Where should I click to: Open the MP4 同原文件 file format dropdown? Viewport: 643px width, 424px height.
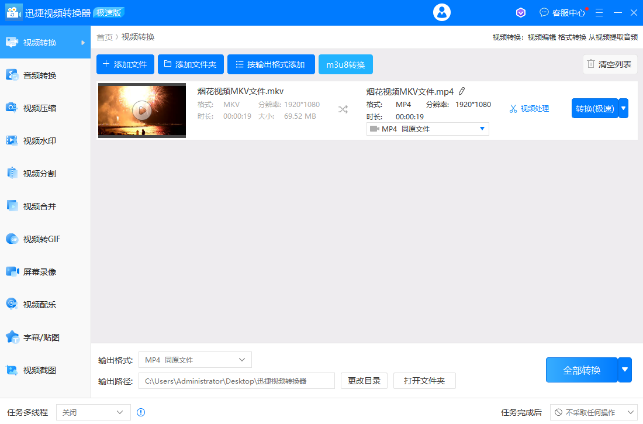pyautogui.click(x=428, y=129)
